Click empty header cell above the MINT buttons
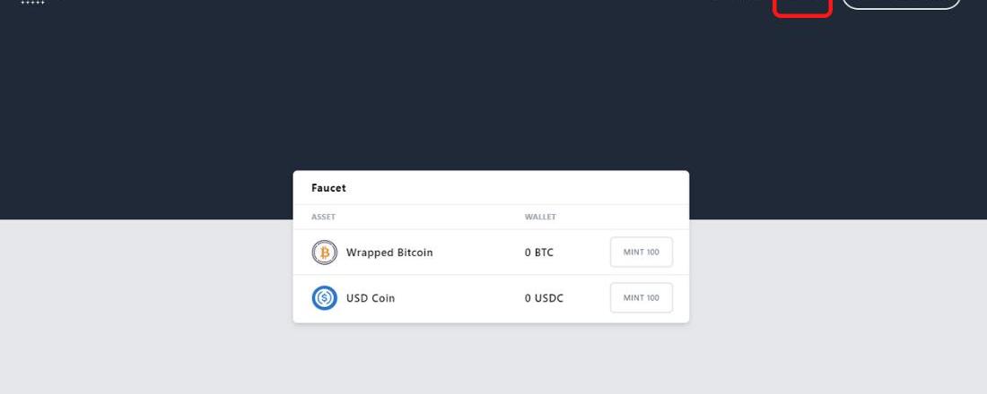 [x=641, y=217]
